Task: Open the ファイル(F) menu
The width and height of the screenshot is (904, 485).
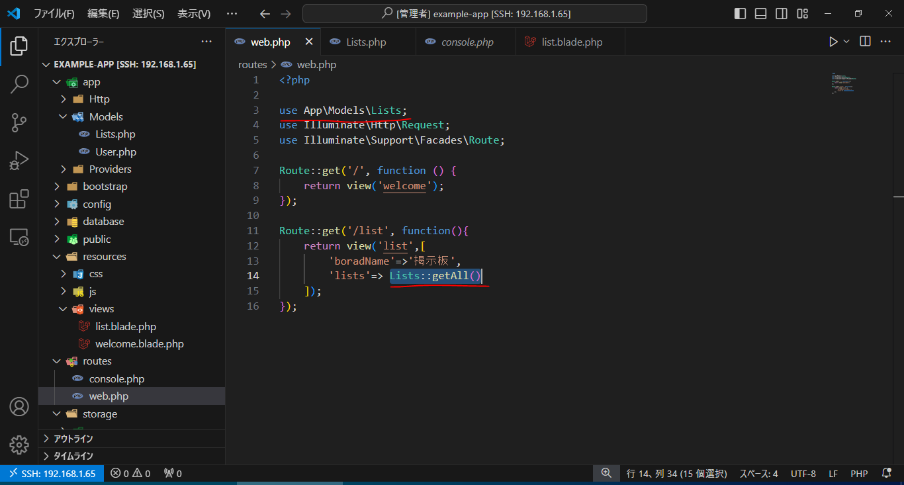Action: pos(54,14)
